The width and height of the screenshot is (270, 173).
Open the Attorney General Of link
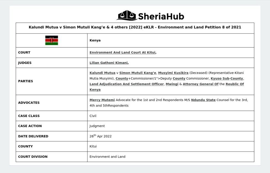[x=201, y=84]
